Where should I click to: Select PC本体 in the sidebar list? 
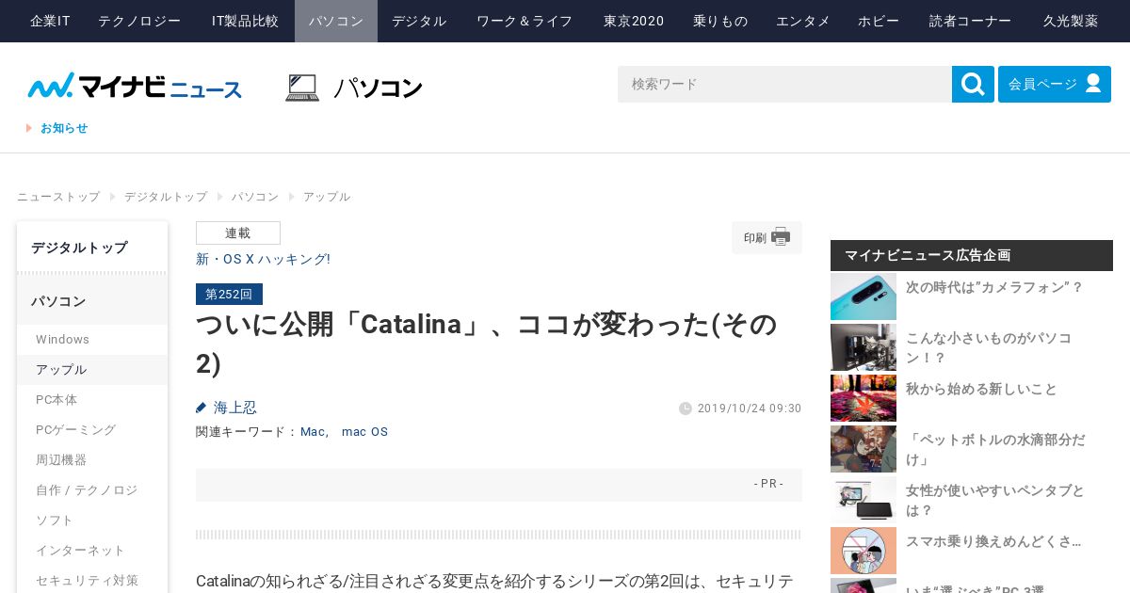(x=92, y=400)
